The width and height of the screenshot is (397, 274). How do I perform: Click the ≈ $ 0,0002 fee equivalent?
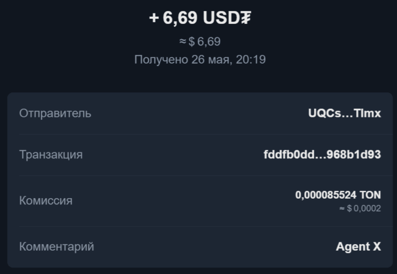pos(360,209)
